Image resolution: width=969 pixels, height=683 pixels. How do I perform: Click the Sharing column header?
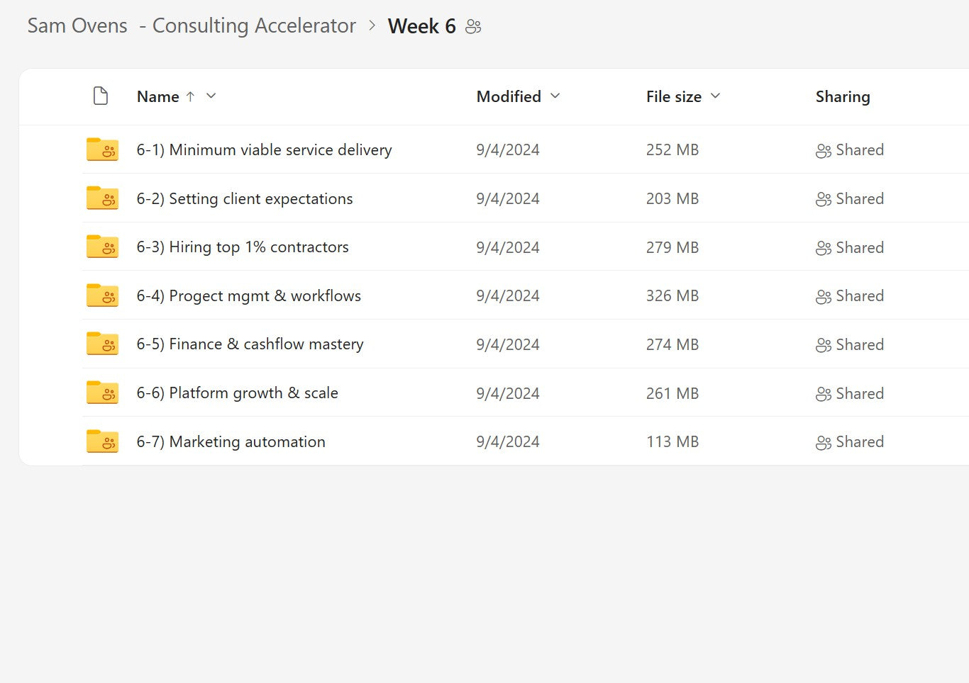click(x=843, y=96)
